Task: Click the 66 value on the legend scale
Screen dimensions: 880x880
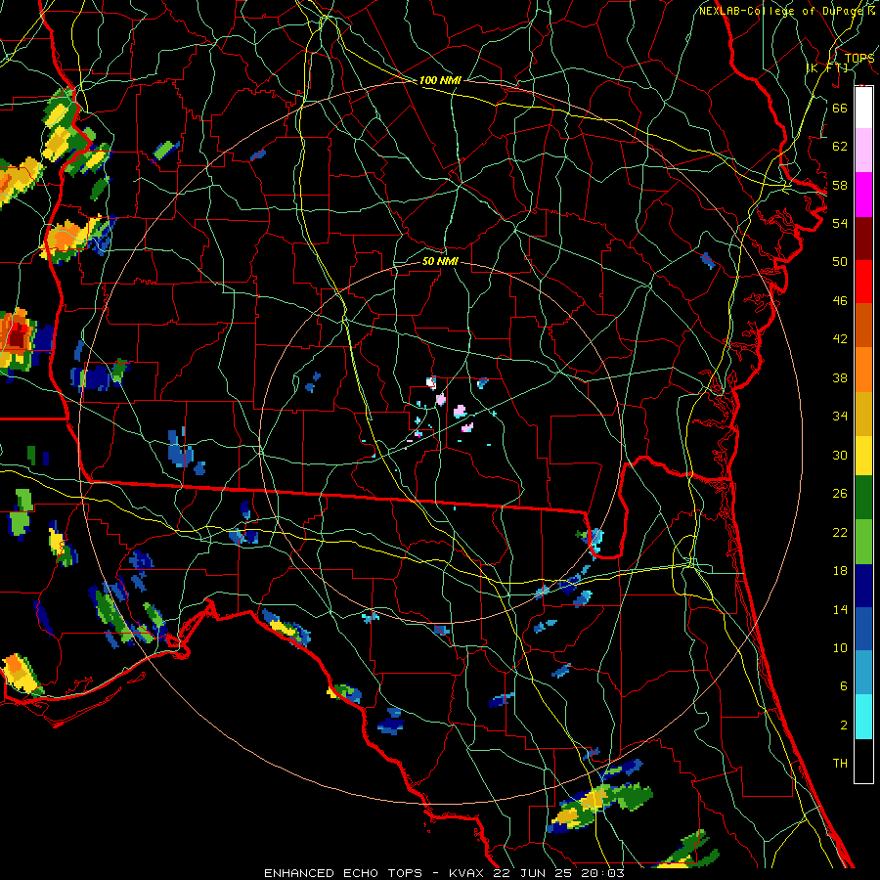Action: 840,108
